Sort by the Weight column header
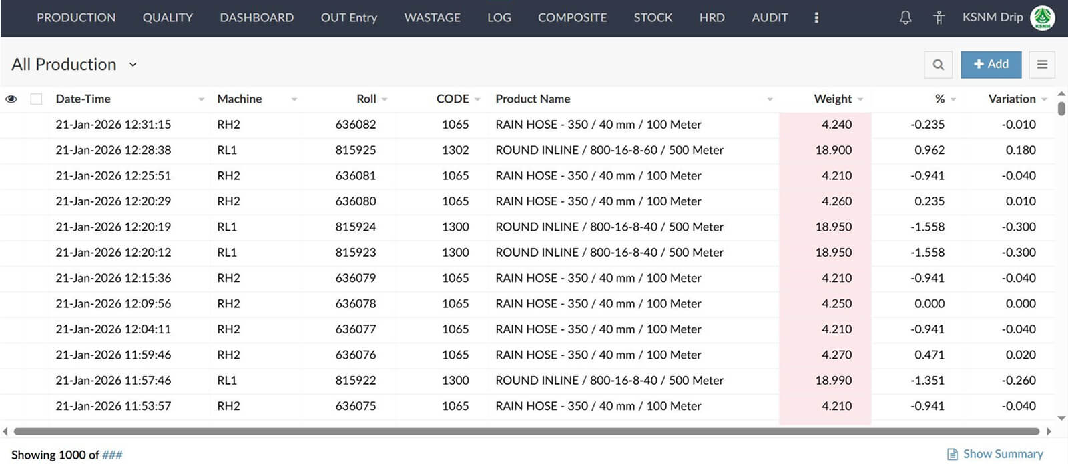 833,99
